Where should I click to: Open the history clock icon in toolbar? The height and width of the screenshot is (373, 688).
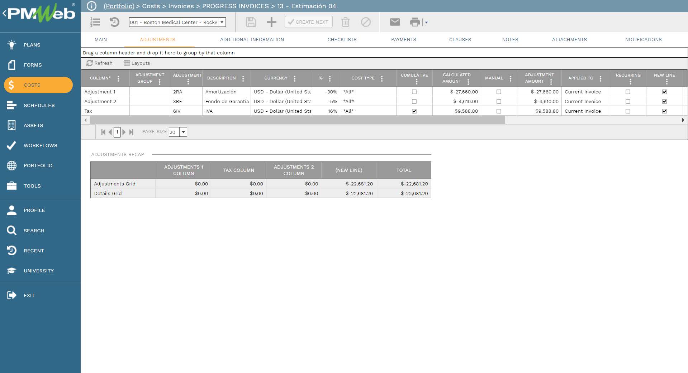coord(114,22)
